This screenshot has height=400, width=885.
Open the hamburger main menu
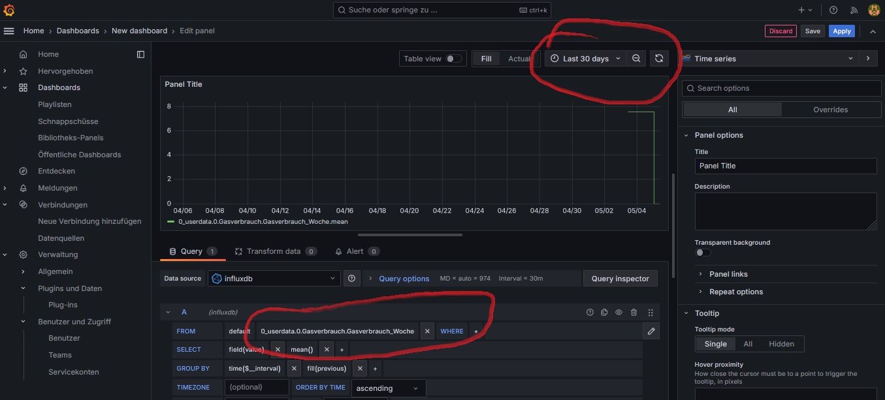click(x=8, y=31)
